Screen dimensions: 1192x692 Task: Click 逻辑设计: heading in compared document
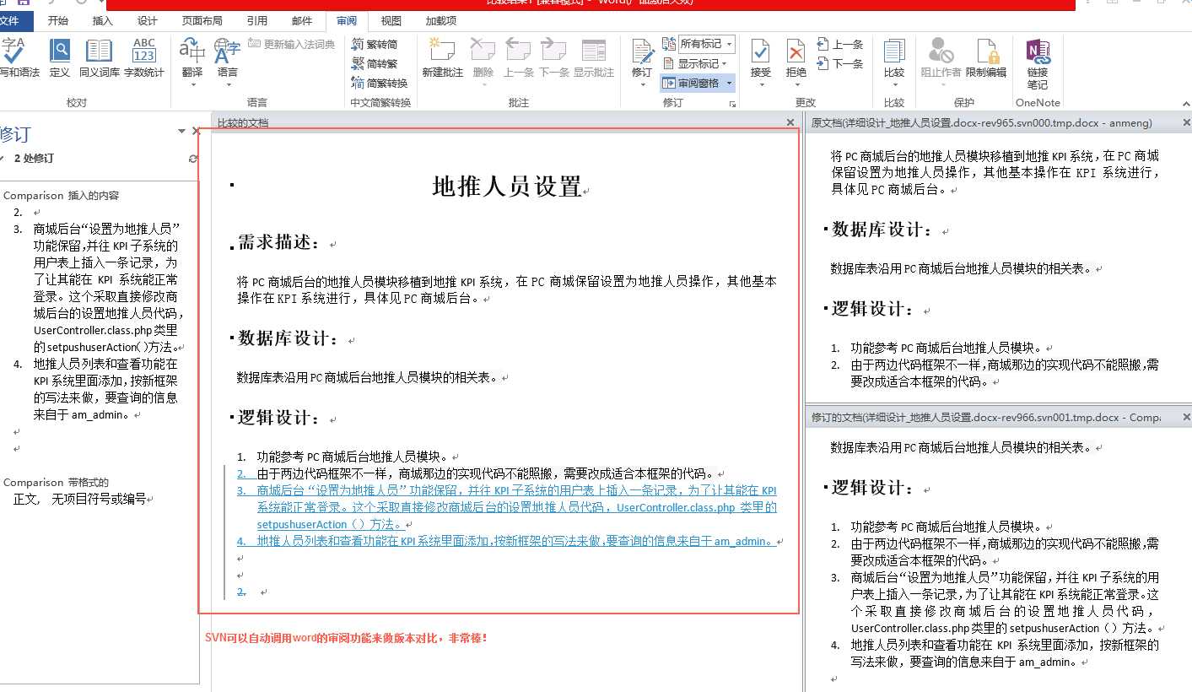279,418
